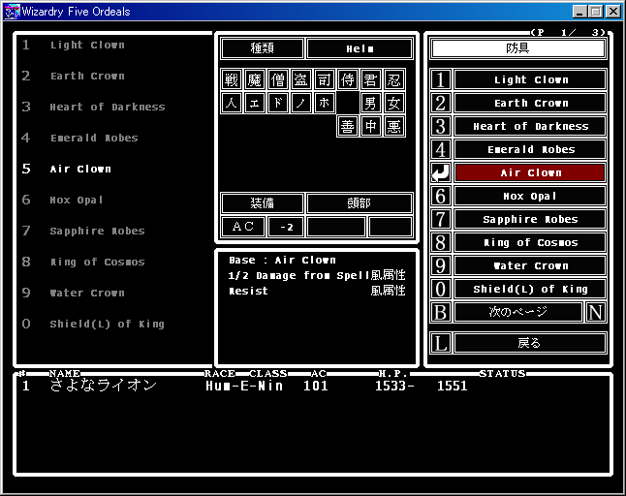The width and height of the screenshot is (626, 496).
Task: Click Light Clown in left item list
Action: pos(87,46)
